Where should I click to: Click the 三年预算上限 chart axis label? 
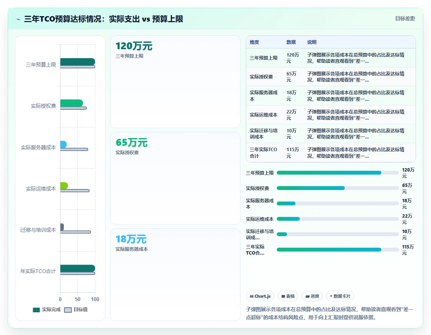click(41, 65)
